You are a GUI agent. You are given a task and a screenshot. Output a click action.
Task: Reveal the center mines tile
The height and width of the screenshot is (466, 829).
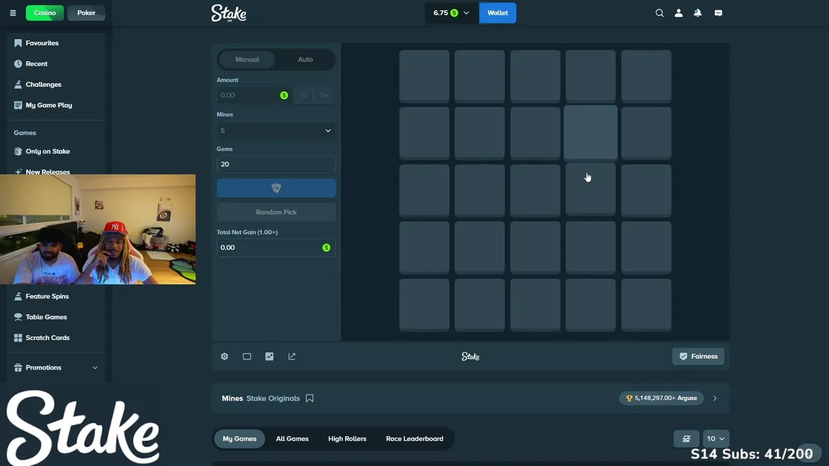535,190
